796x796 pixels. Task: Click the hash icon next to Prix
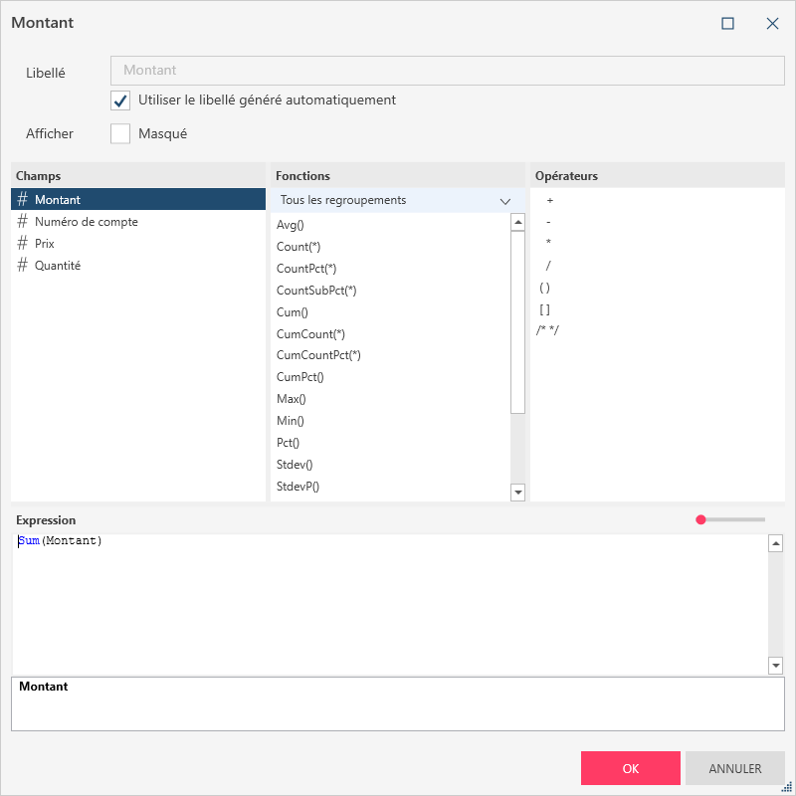click(x=23, y=244)
